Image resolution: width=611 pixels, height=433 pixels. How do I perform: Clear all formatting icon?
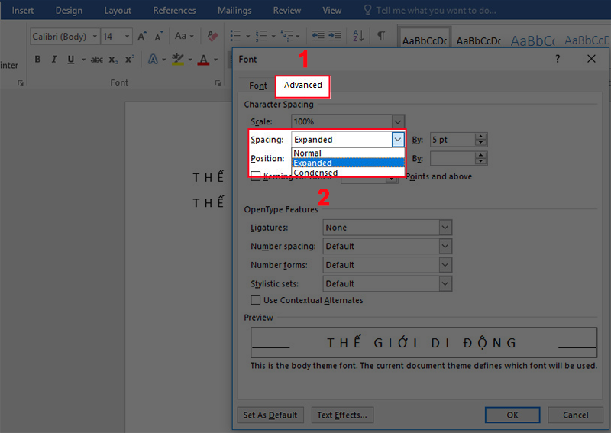(212, 36)
